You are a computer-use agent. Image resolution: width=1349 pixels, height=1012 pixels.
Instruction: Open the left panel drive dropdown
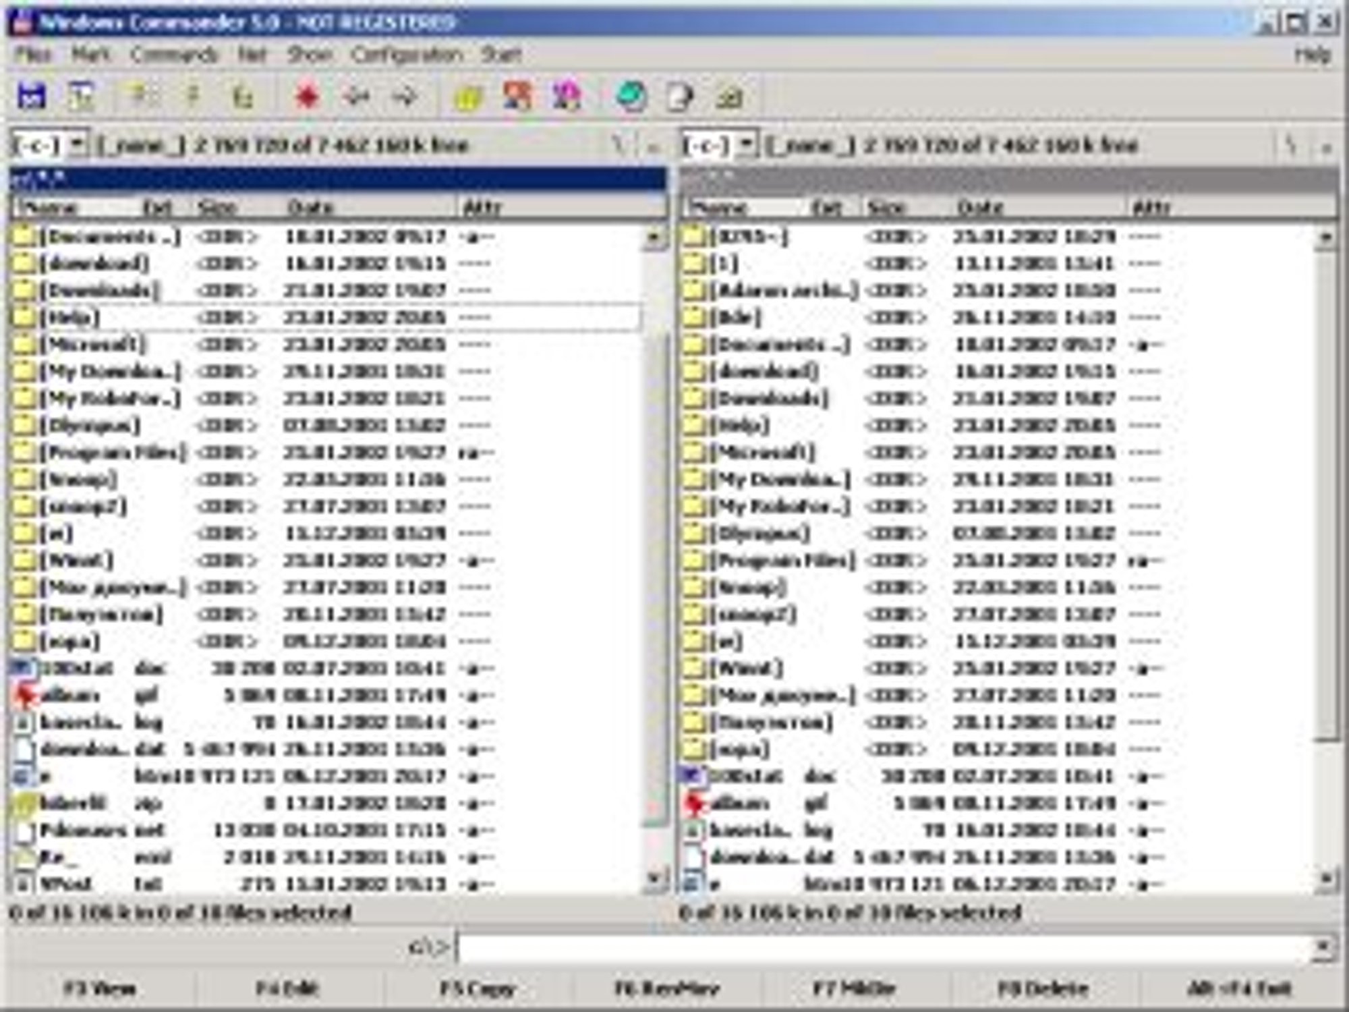click(x=78, y=144)
